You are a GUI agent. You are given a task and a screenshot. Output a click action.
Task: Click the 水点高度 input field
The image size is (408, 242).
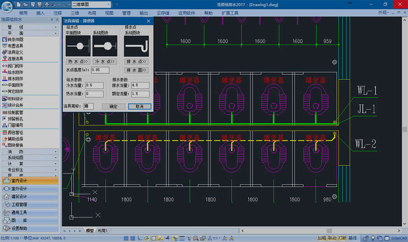coord(100,70)
